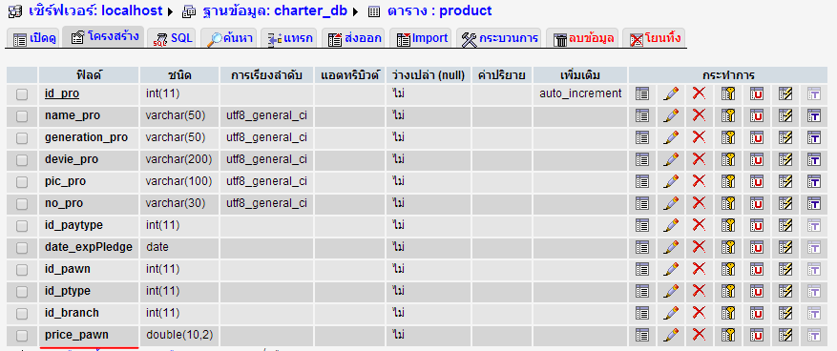Add unique index to id_paytype field
The image size is (837, 351).
[x=757, y=226]
